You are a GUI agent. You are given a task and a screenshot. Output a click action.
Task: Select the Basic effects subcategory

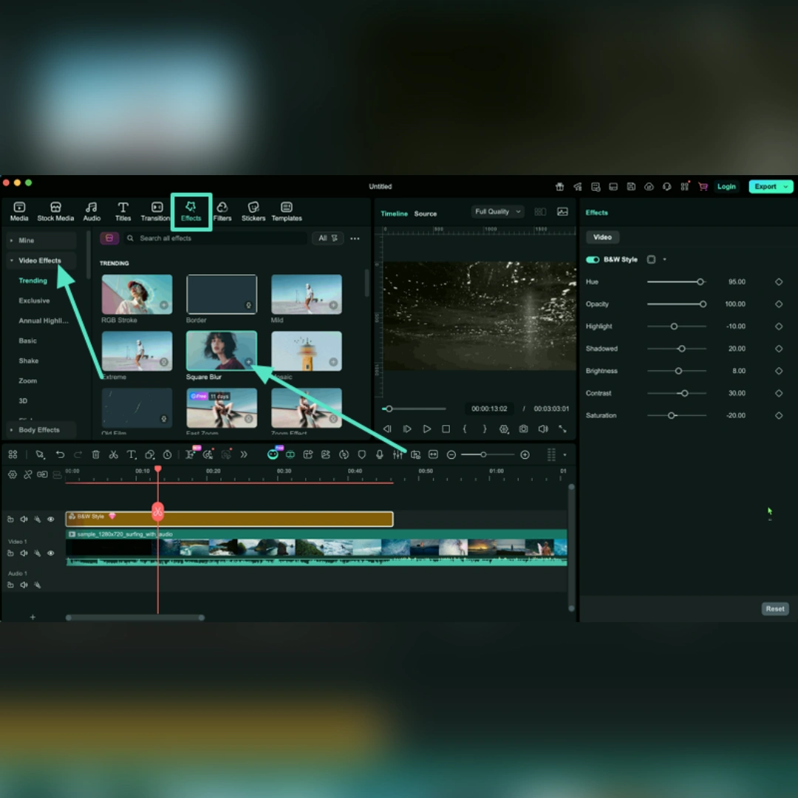click(x=27, y=341)
